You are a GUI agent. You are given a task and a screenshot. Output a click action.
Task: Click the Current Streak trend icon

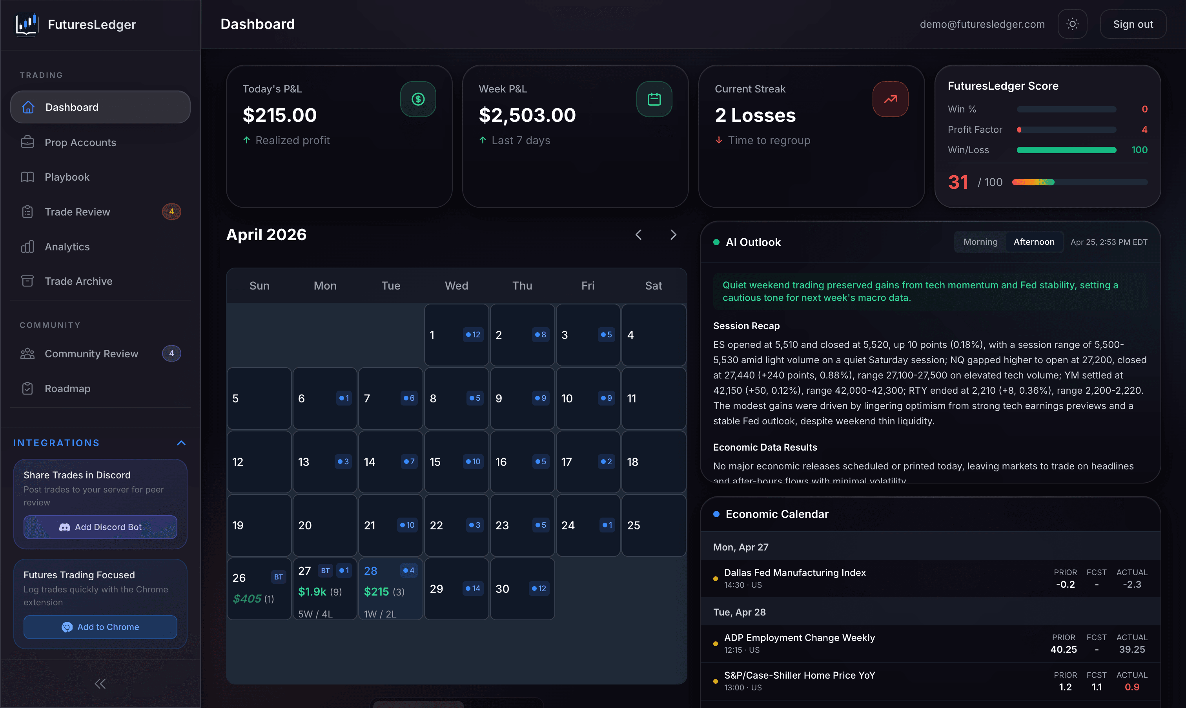pos(890,99)
